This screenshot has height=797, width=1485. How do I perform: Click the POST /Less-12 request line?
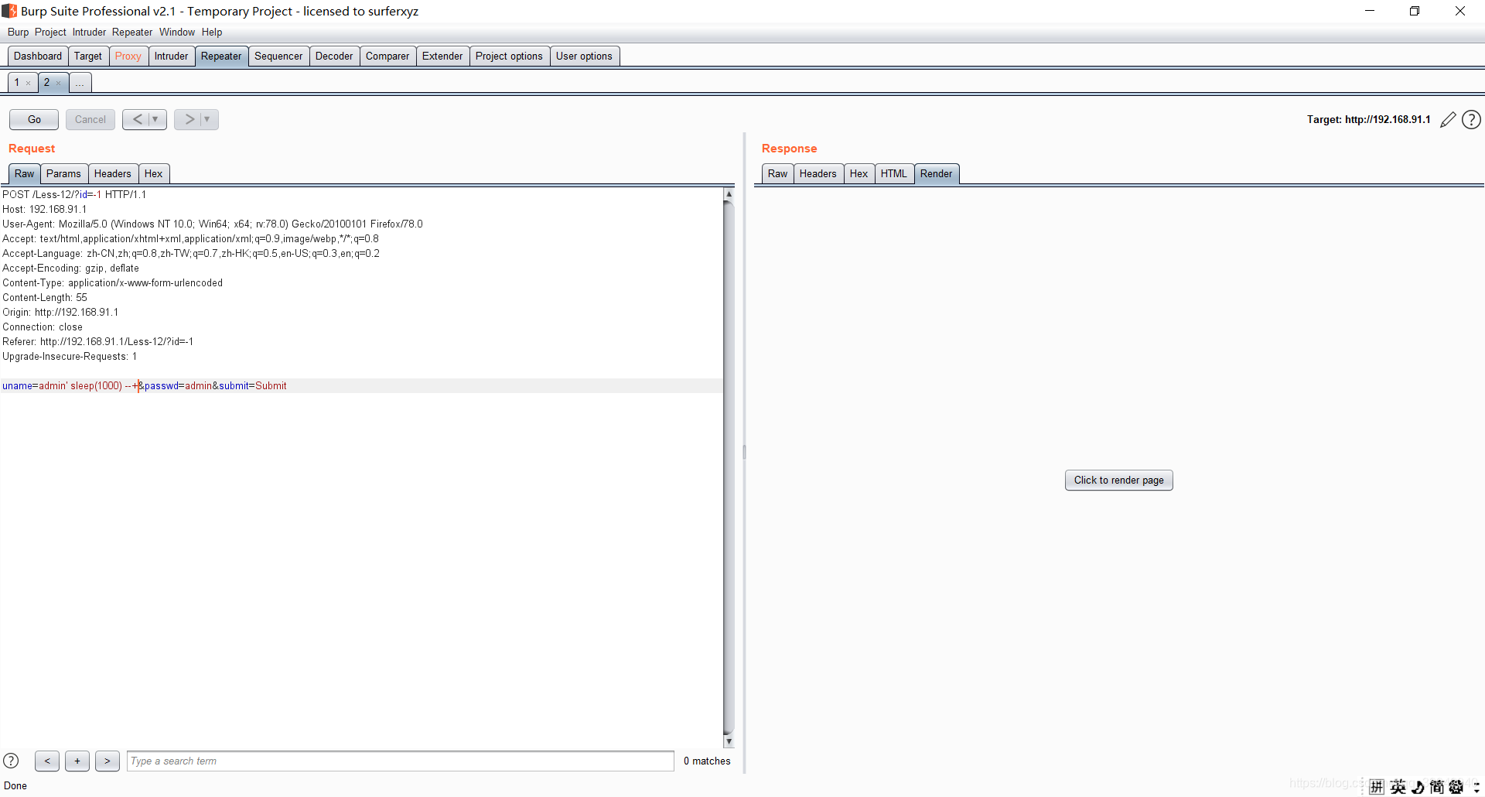(74, 195)
